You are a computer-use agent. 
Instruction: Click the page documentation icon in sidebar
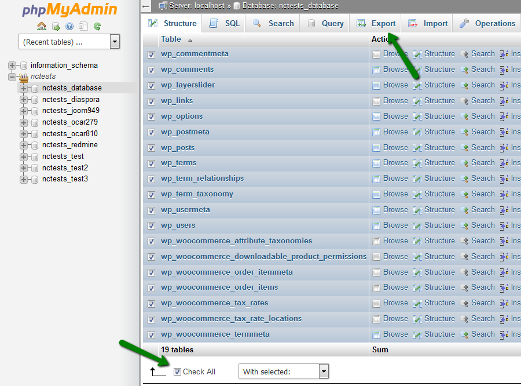(x=83, y=26)
